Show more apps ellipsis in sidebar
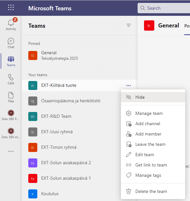The height and width of the screenshot is (201, 190). (x=11, y=151)
